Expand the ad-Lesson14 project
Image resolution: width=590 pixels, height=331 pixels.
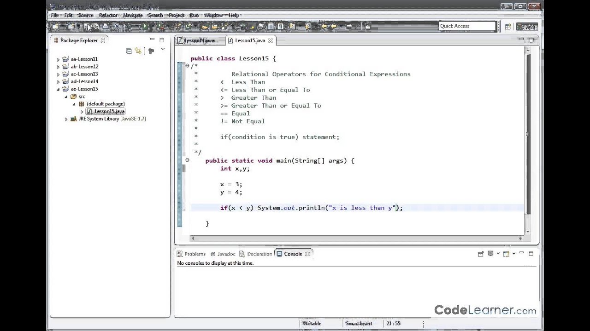(x=58, y=82)
